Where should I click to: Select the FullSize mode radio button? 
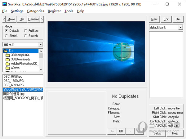[x=25, y=31]
